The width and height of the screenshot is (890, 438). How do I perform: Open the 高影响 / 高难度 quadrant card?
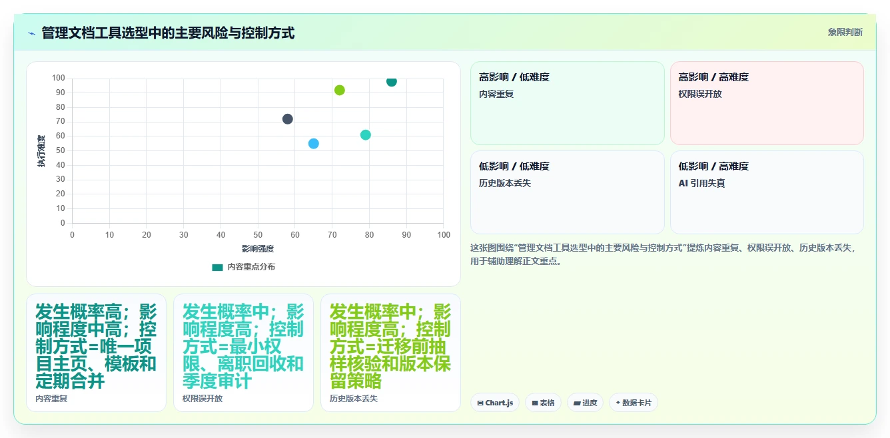(767, 103)
